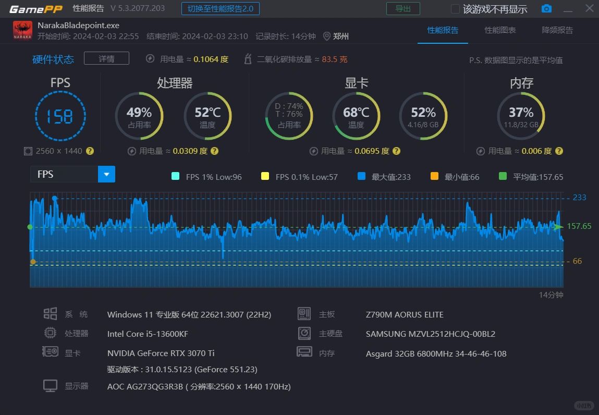Click the CPU 52℃ temperature gauge
The height and width of the screenshot is (415, 599).
(208, 116)
